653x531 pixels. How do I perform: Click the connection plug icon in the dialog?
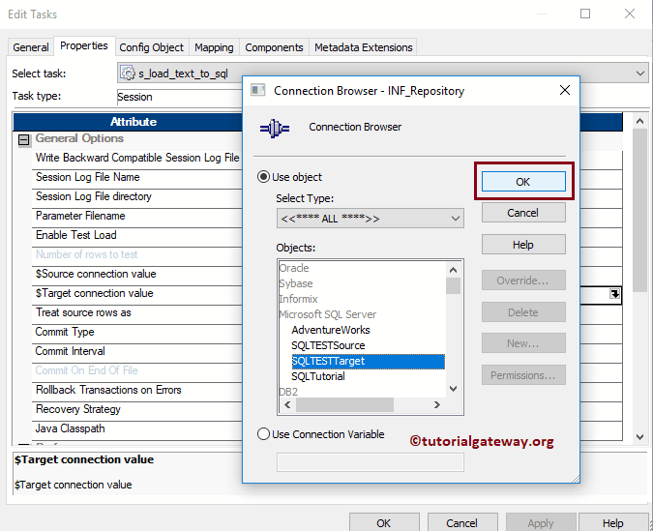275,129
